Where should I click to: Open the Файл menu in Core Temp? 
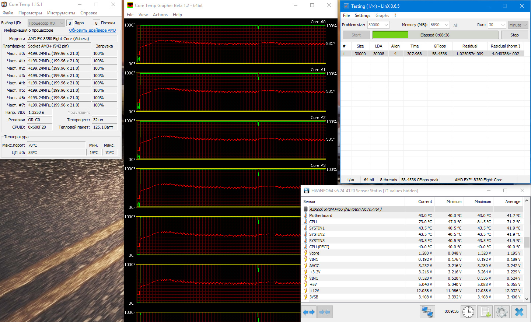tap(8, 13)
